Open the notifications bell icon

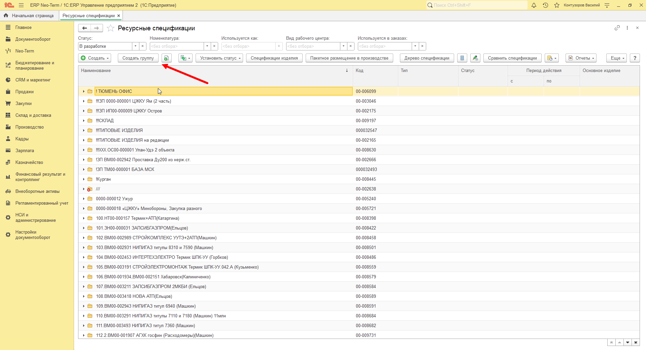coord(534,5)
